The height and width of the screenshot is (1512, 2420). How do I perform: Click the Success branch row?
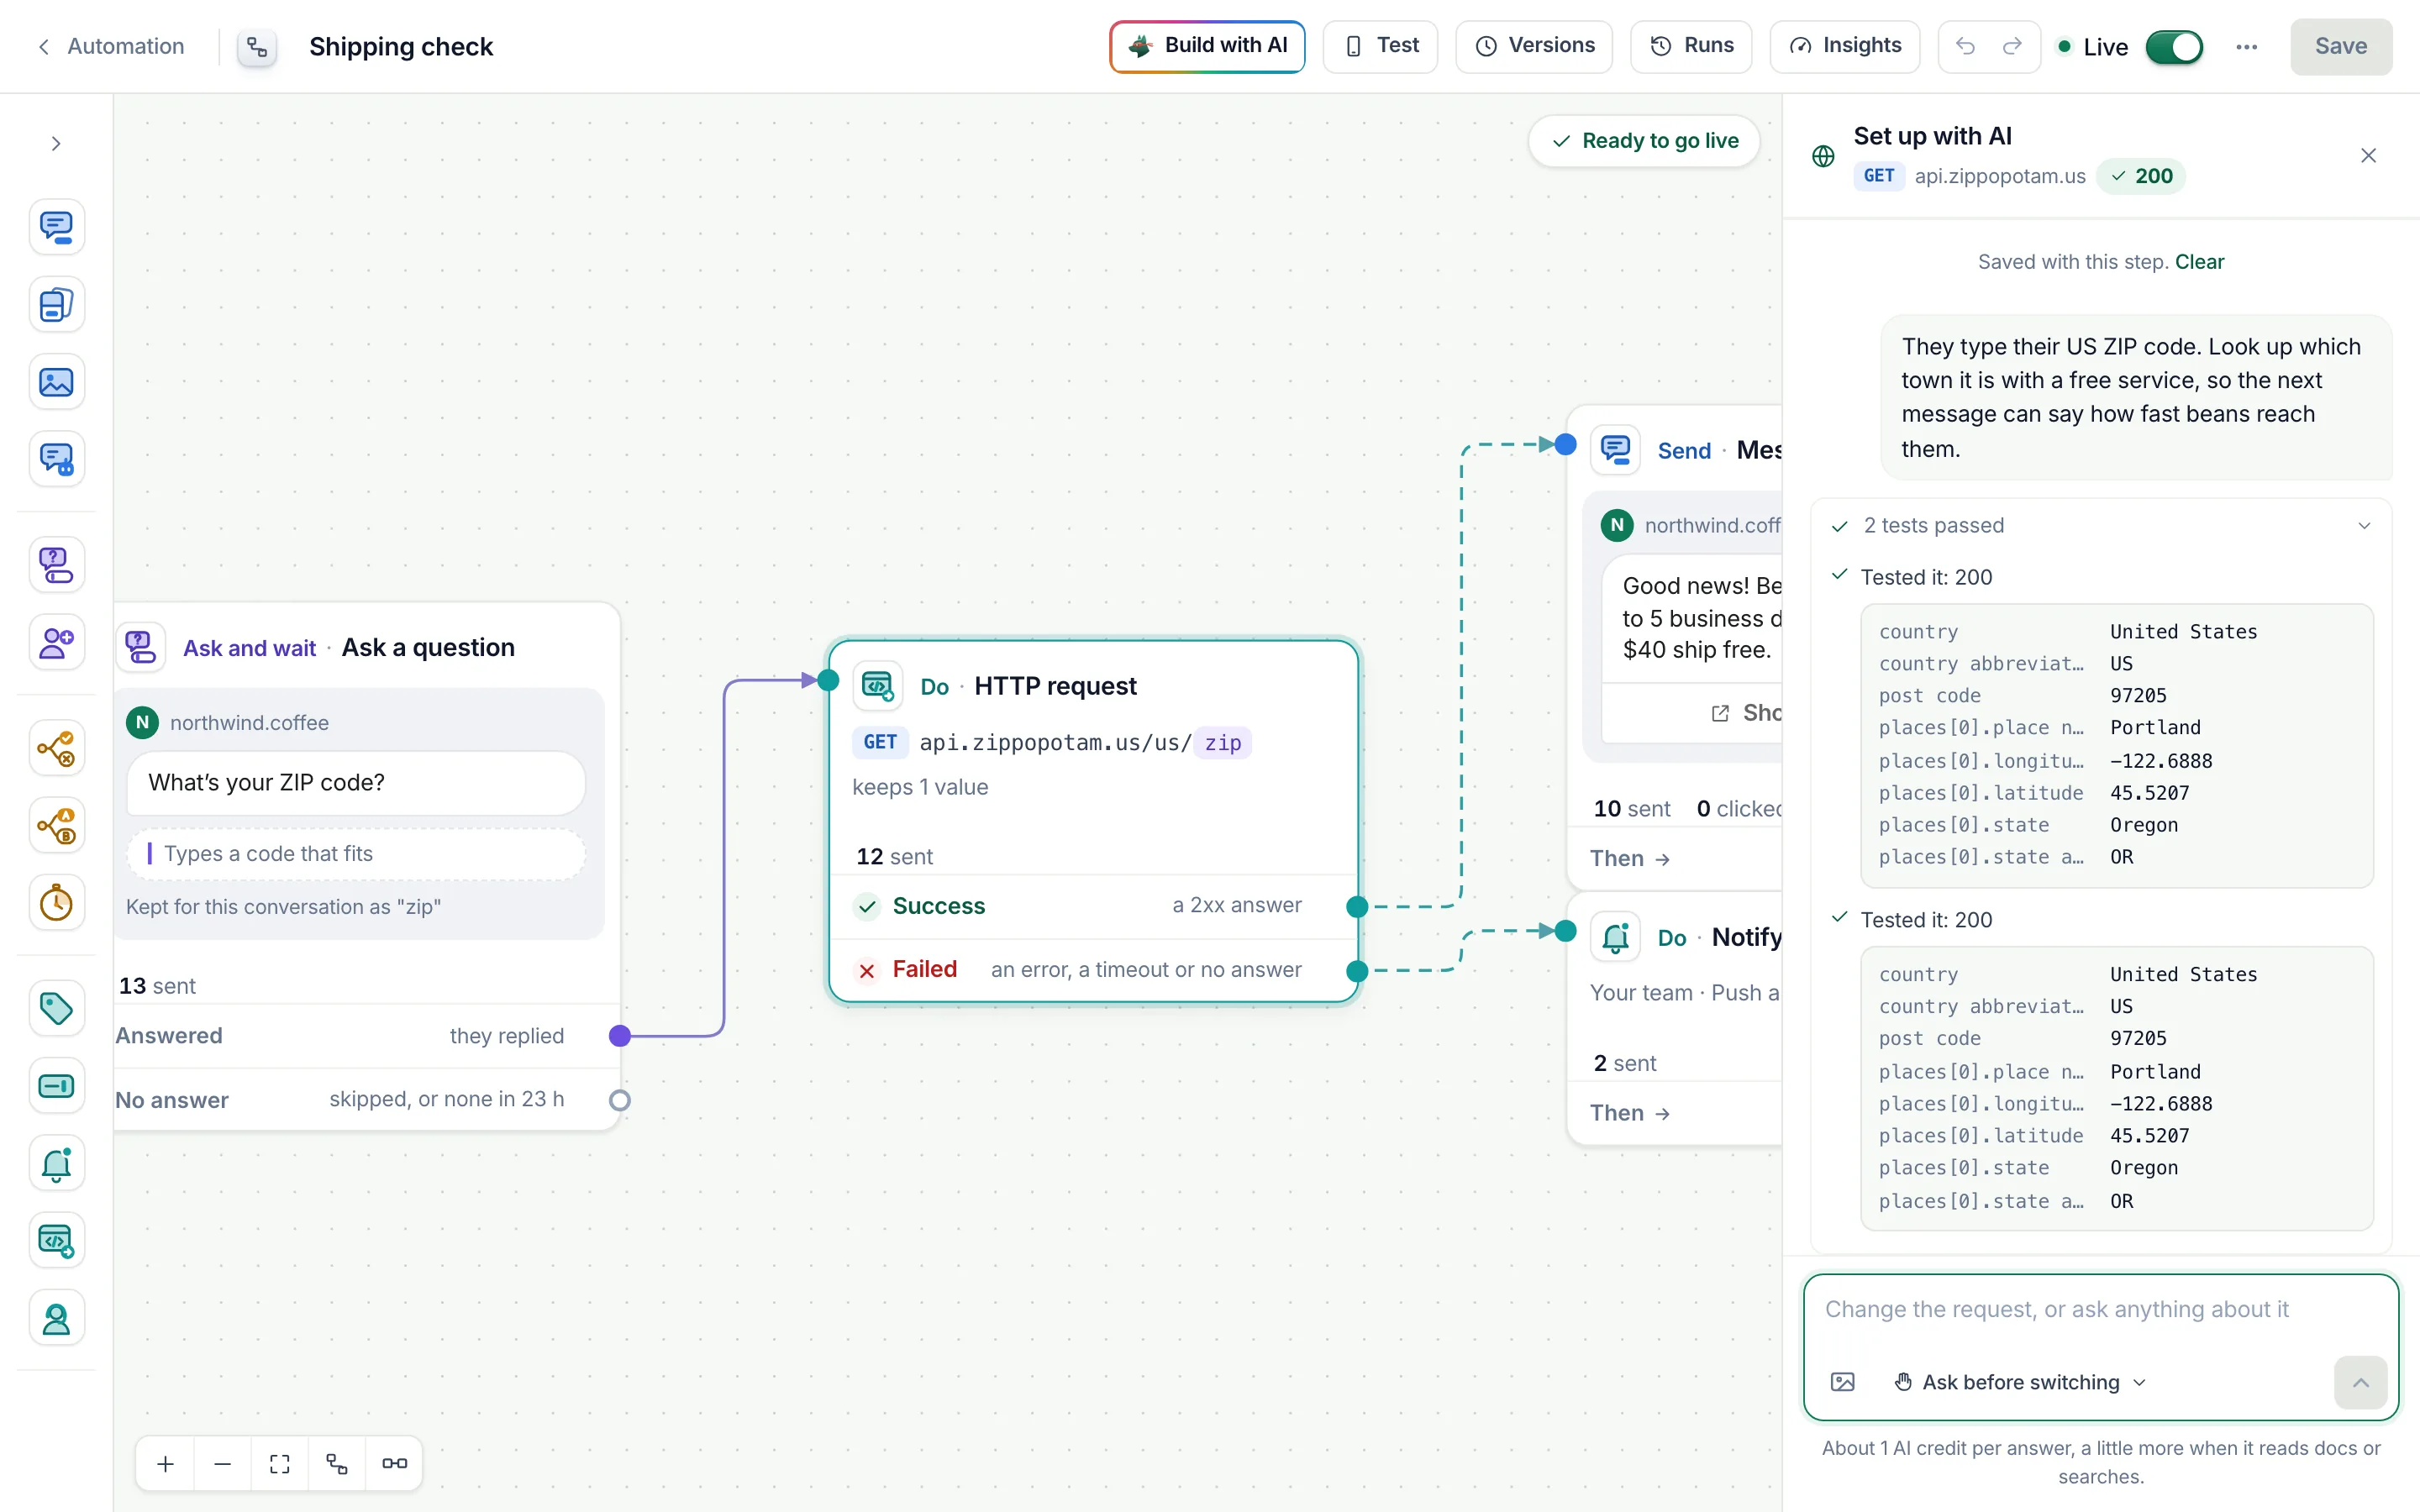click(x=1093, y=906)
